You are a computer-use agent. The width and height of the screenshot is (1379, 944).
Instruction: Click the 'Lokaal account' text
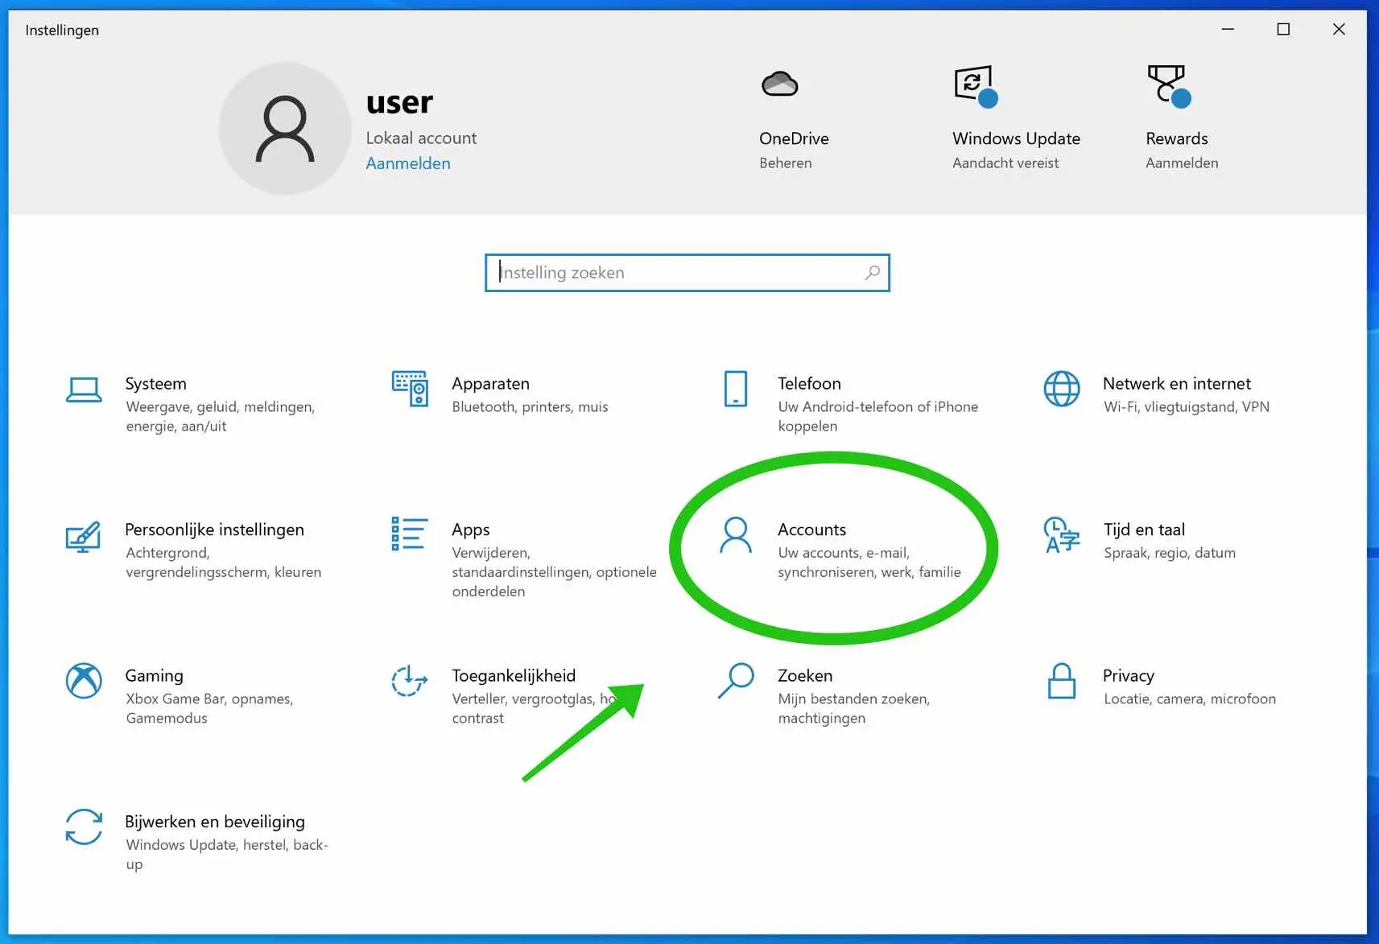point(421,138)
